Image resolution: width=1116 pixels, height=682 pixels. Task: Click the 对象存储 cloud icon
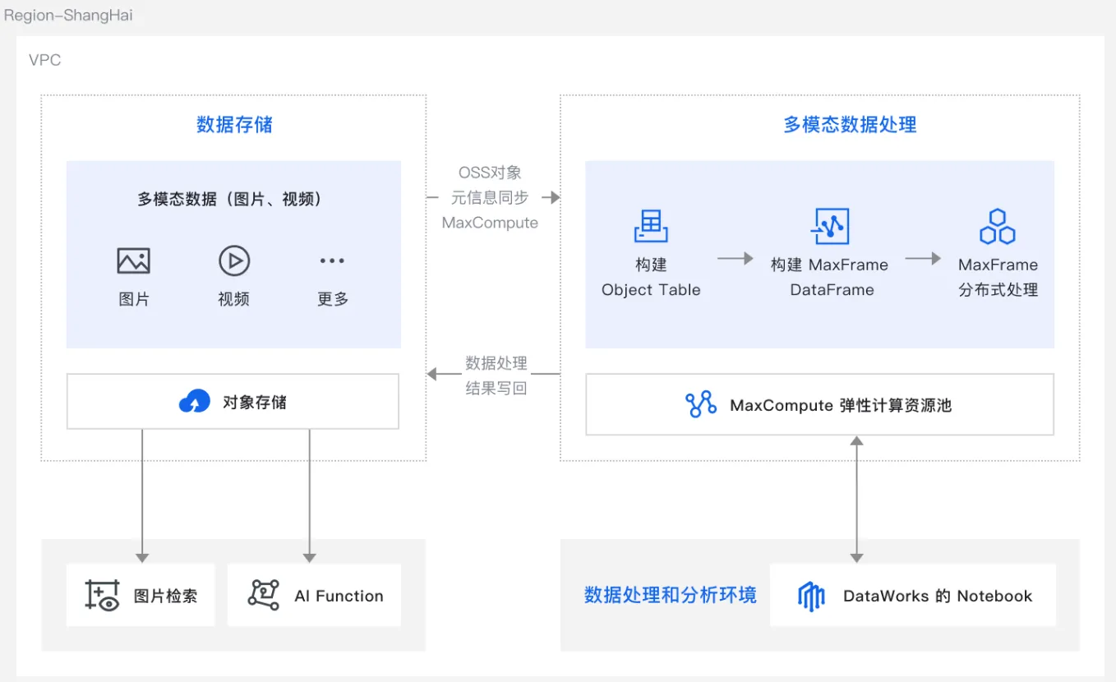[x=195, y=402]
